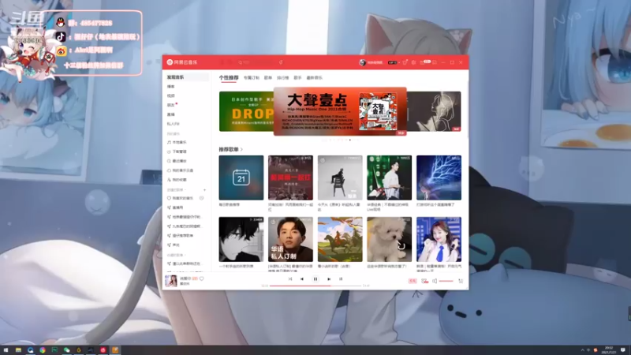This screenshot has height=355, width=631.
Task: Switch to the 最新音乐 tab
Action: tap(314, 77)
